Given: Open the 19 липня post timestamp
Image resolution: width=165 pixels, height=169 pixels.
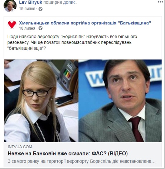Looking at the screenshot, I should click(x=27, y=9).
